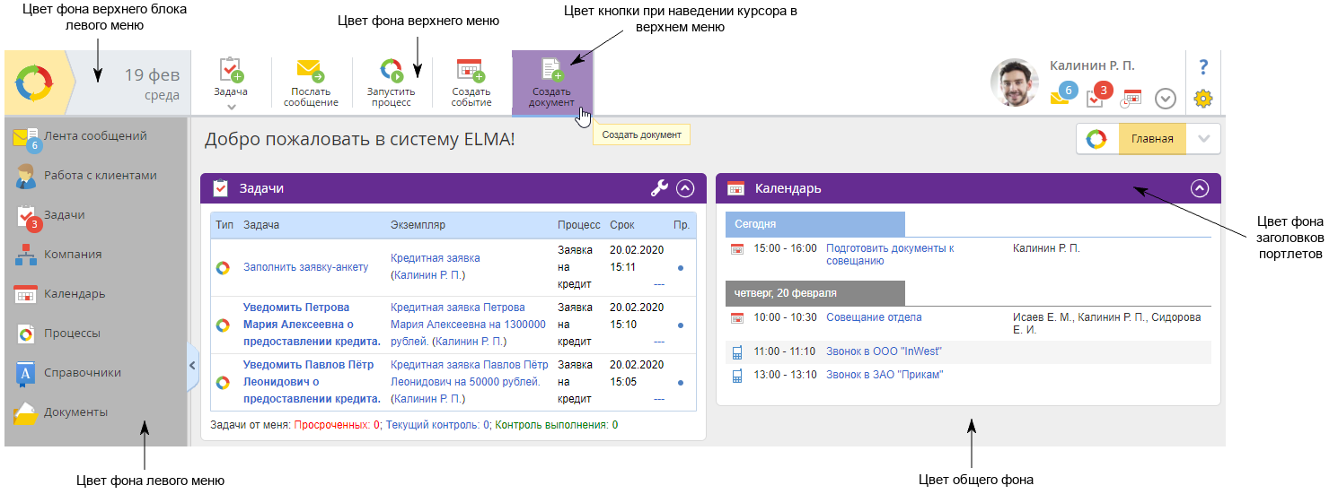Open Лента сообщений in left menu
Screen dimensions: 1338x494
click(95, 136)
